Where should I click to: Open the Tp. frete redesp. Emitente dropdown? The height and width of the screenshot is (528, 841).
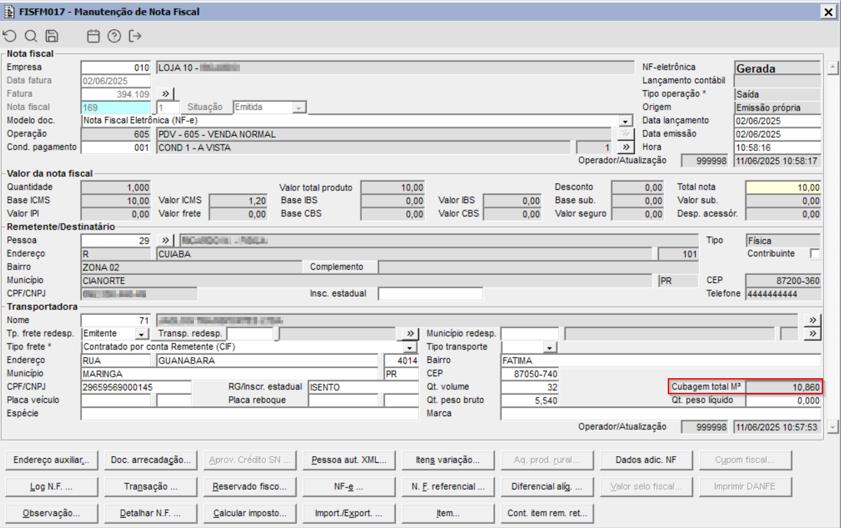click(141, 334)
